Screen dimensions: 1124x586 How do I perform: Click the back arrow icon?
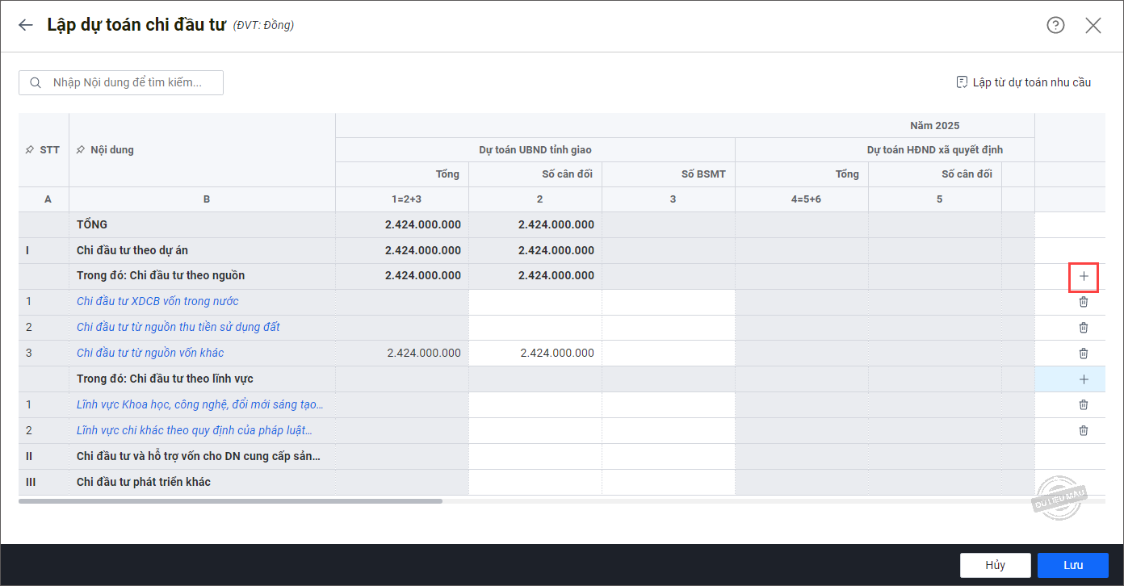[26, 25]
